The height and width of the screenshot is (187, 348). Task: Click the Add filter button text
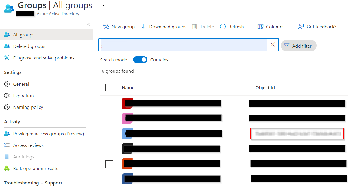[302, 46]
